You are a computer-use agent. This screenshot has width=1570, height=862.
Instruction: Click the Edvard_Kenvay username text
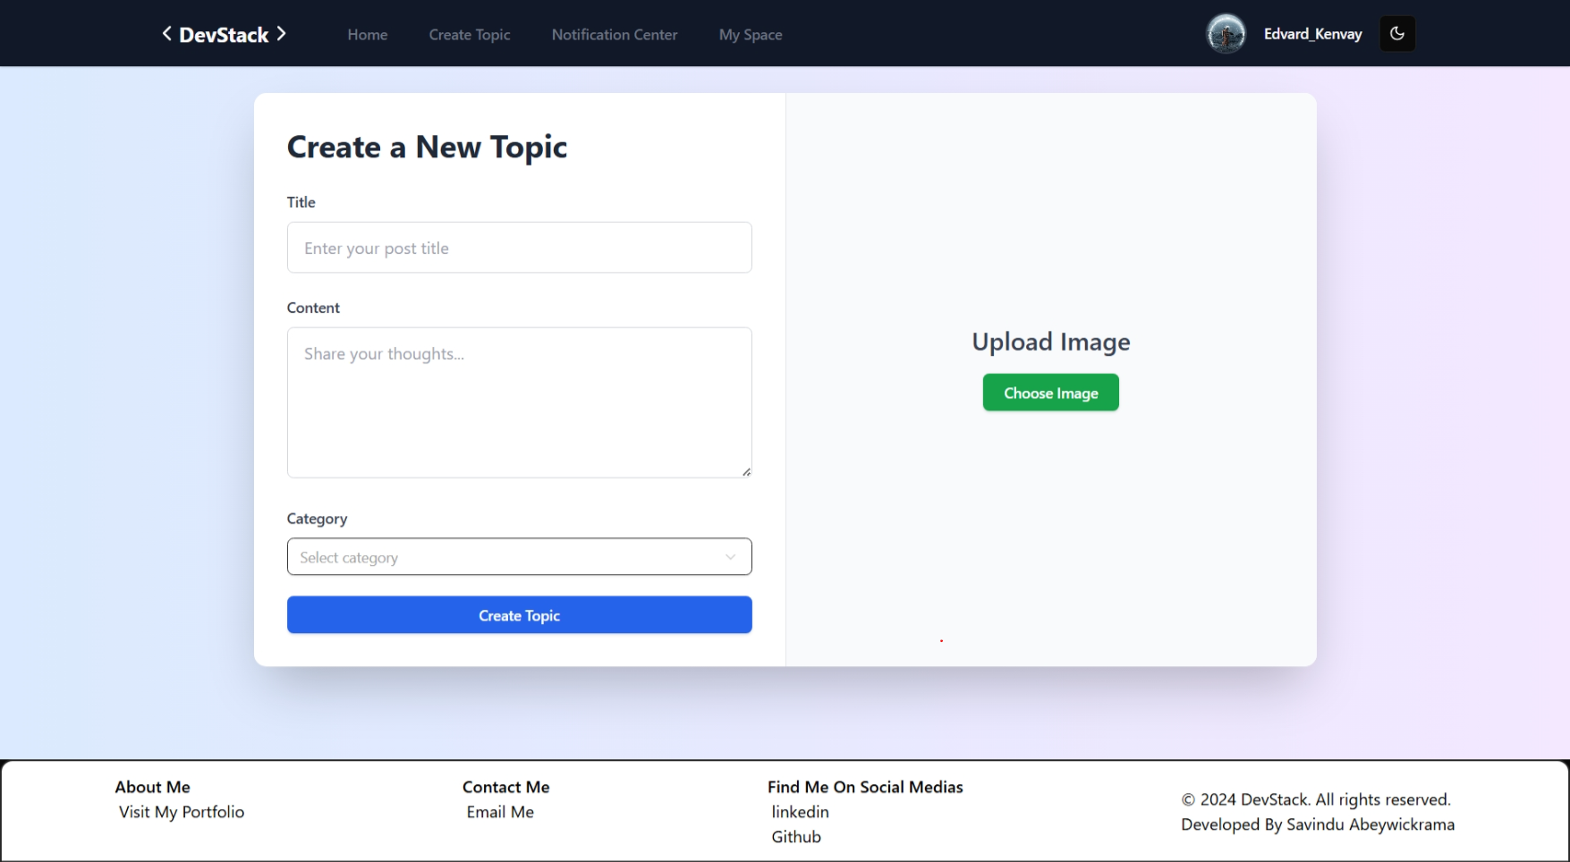1312,33
